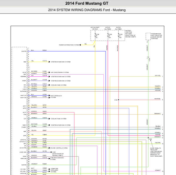Click the "SCCS RTN" pin label

pos(23,148)
